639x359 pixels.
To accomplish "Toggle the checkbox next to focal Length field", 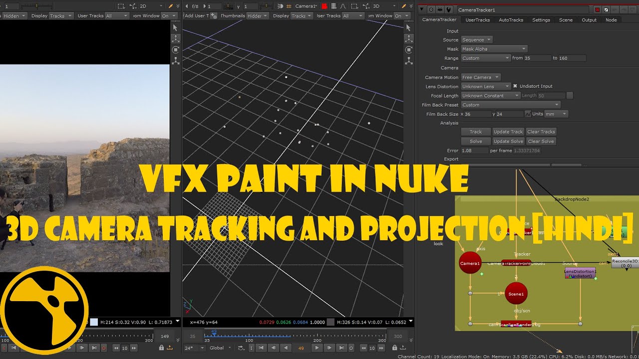I will click(570, 95).
